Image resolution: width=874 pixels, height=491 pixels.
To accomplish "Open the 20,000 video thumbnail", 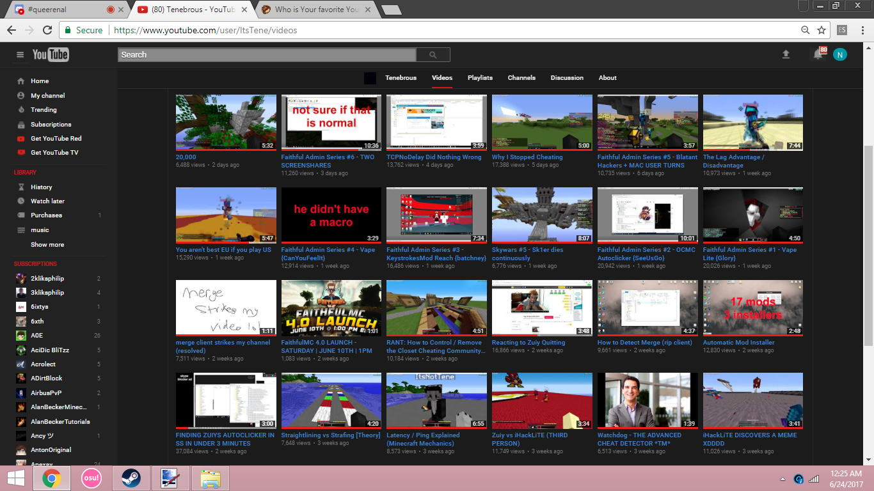I will (226, 123).
